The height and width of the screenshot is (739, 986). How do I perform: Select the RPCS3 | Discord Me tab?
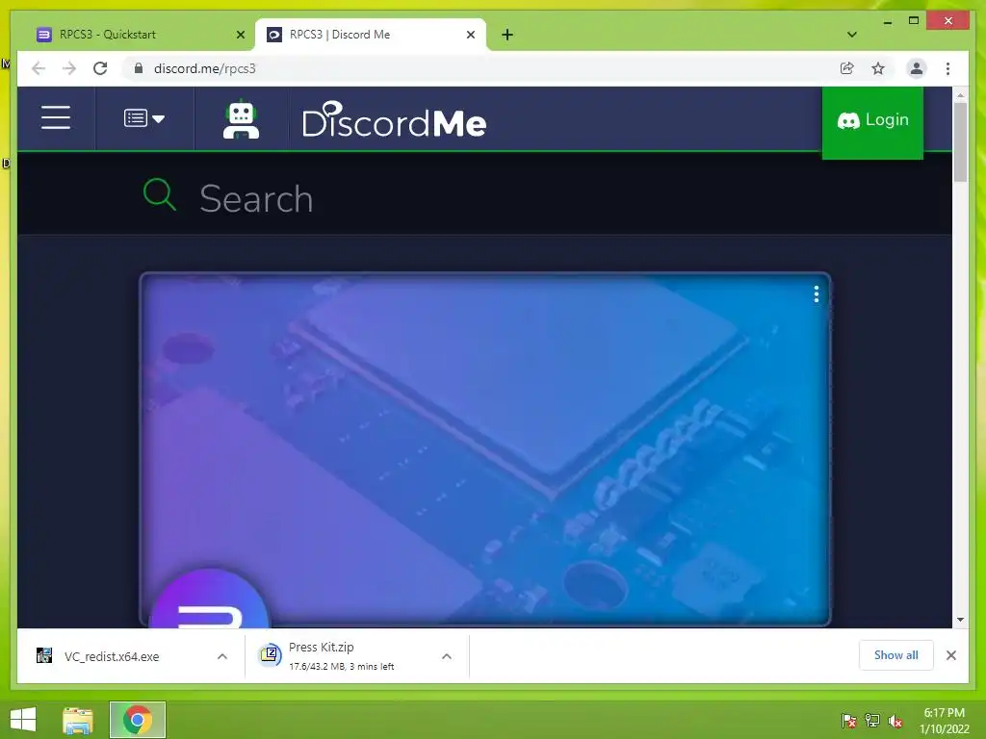pos(371,35)
